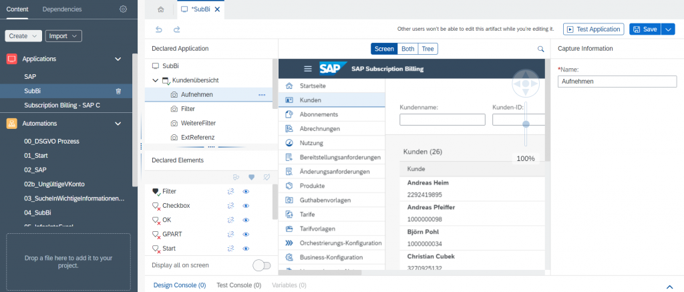Collapse the Kundenübersicht tree node

(155, 80)
